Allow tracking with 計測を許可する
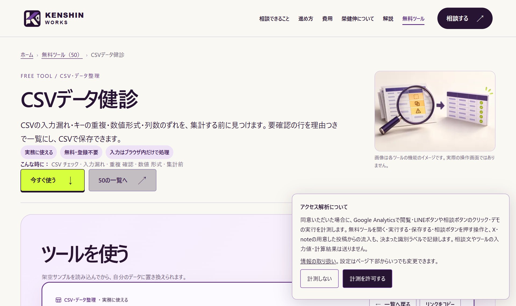 click(x=367, y=279)
